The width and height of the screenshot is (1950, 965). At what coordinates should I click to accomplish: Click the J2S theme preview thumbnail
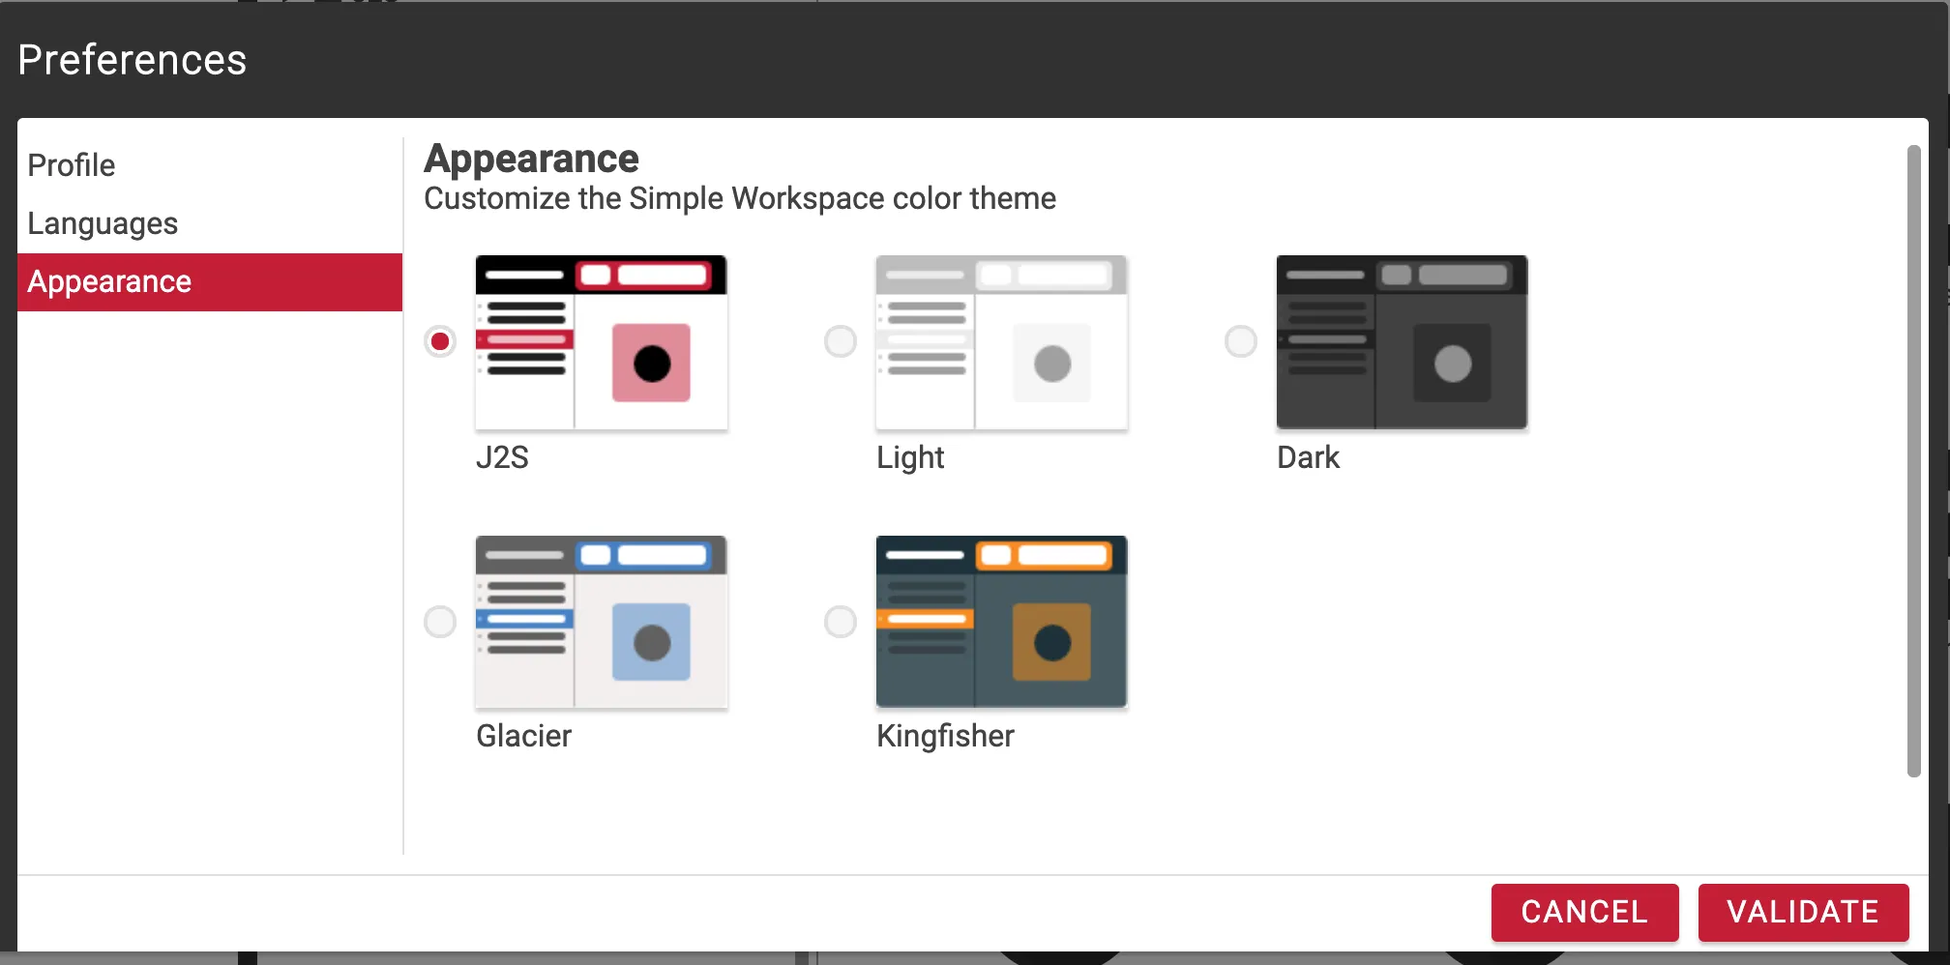[601, 342]
